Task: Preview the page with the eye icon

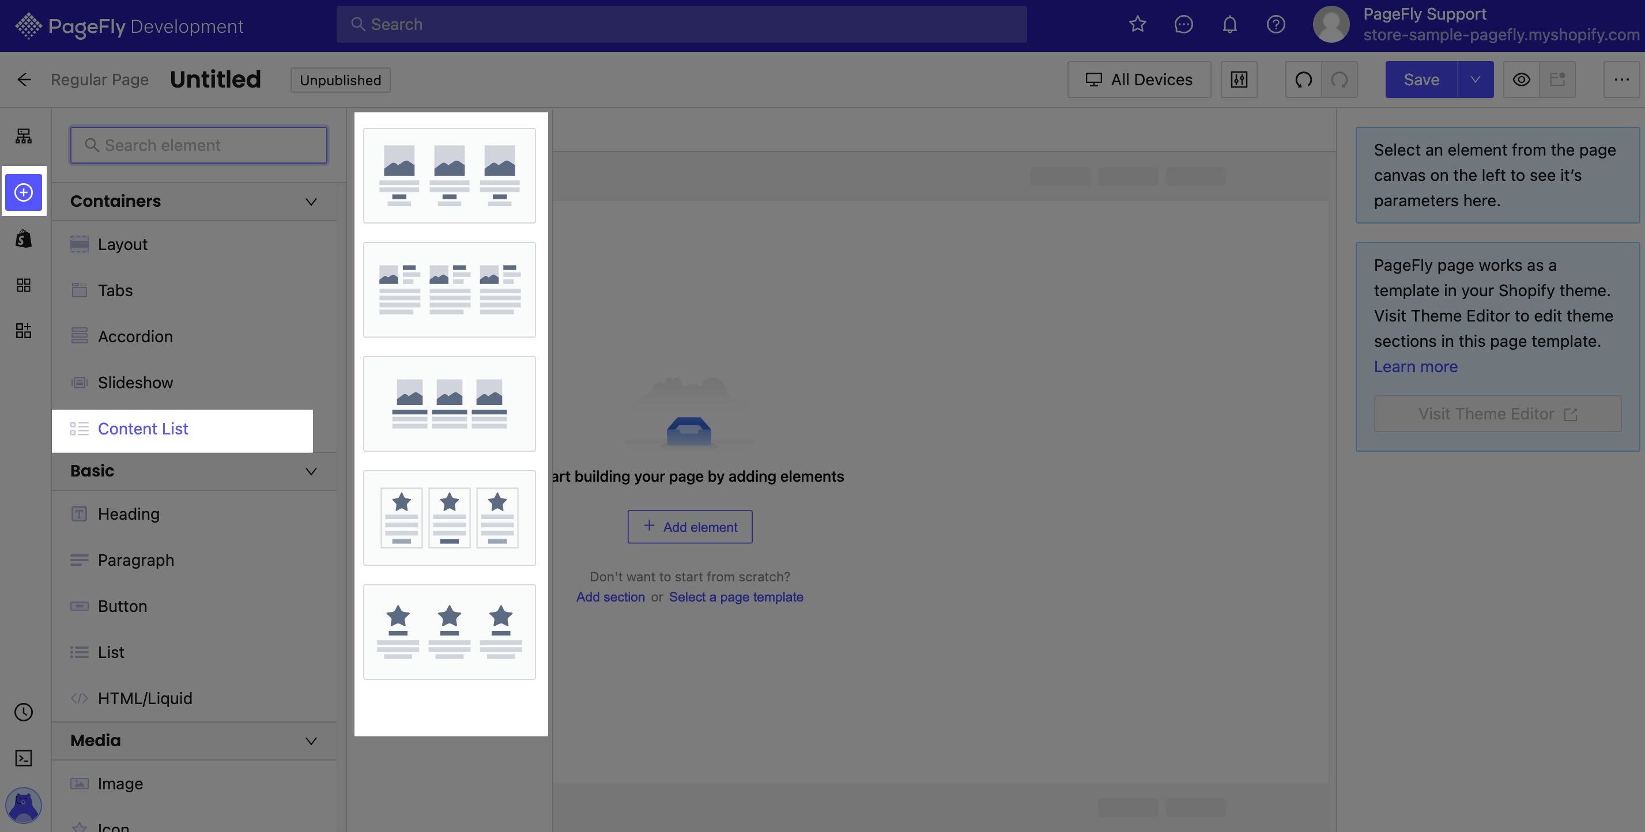Action: (x=1521, y=80)
